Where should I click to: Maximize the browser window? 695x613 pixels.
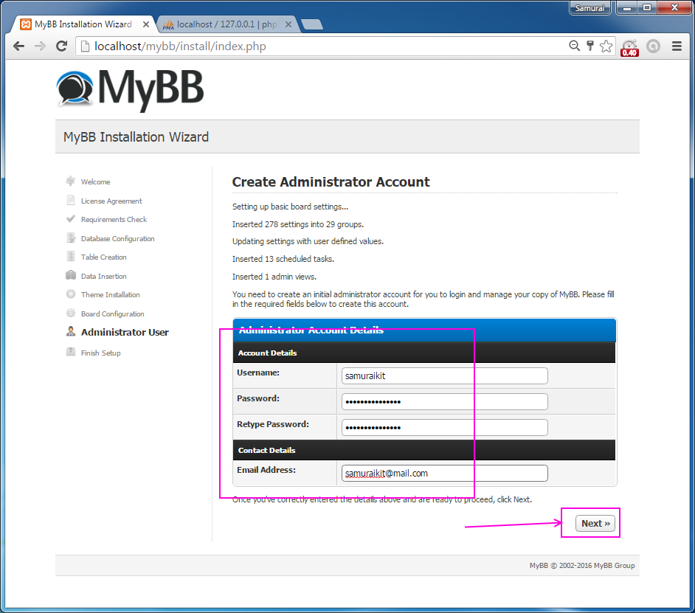pos(647,8)
